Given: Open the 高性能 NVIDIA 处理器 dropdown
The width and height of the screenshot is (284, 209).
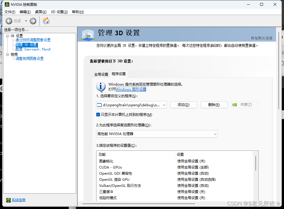Looking at the screenshot, I should click(x=157, y=134).
